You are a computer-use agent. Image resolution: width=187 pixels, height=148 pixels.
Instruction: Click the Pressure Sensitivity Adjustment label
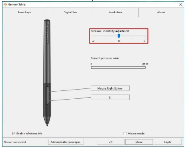(x=110, y=31)
